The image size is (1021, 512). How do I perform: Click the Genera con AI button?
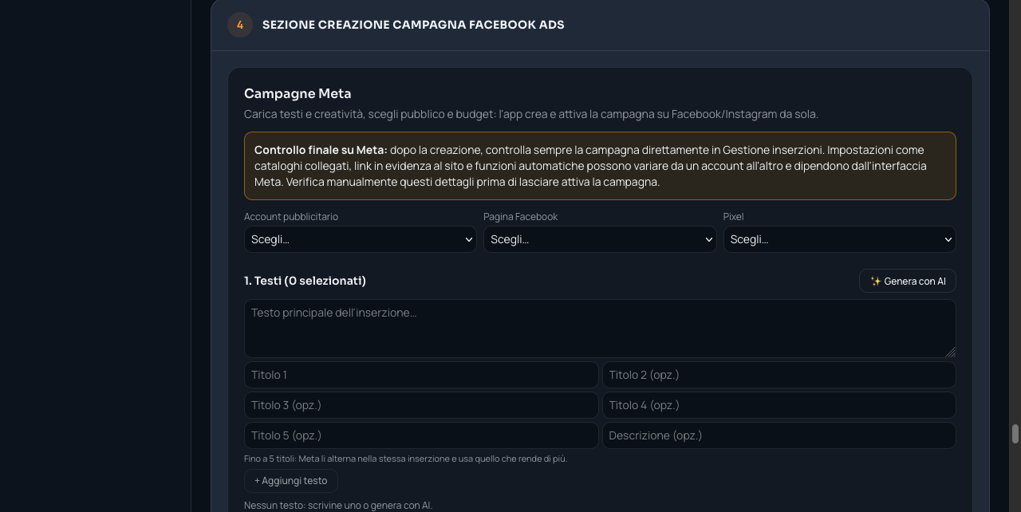pyautogui.click(x=907, y=281)
